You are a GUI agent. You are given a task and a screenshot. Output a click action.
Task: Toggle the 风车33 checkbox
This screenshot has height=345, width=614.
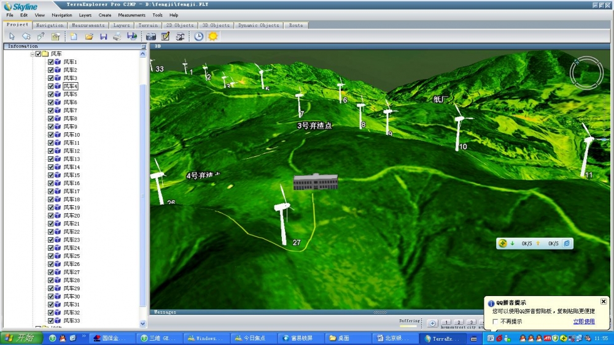(x=50, y=320)
